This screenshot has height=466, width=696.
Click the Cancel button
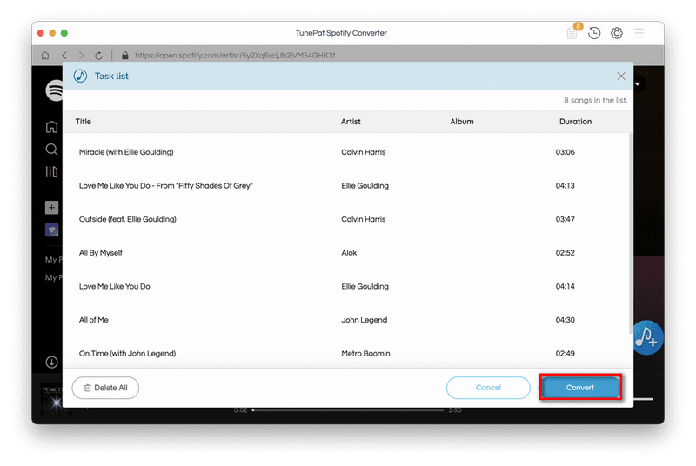pos(488,388)
